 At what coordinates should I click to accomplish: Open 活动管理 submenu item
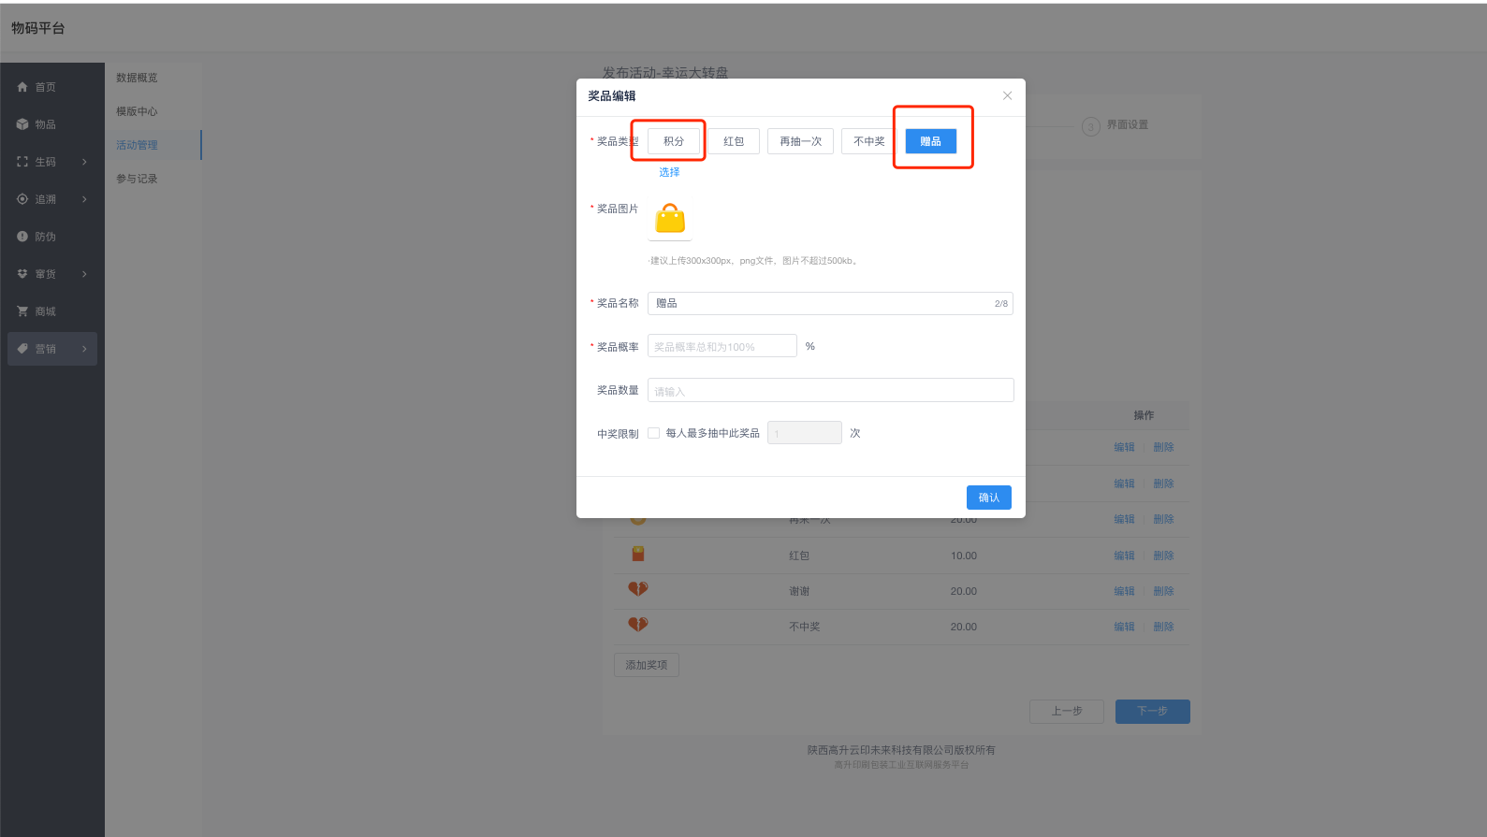tap(137, 145)
